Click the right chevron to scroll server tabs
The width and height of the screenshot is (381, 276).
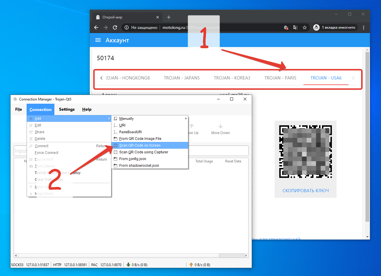point(353,78)
